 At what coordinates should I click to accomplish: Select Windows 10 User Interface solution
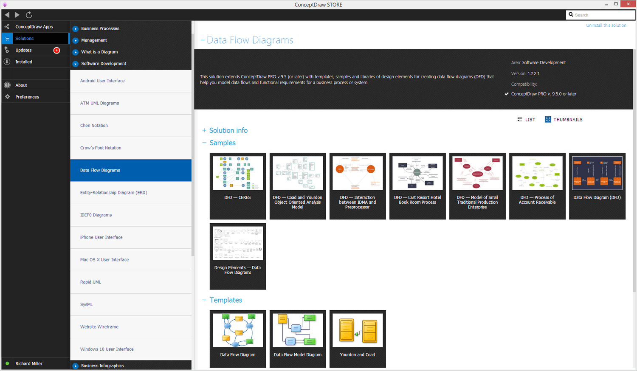pyautogui.click(x=131, y=349)
